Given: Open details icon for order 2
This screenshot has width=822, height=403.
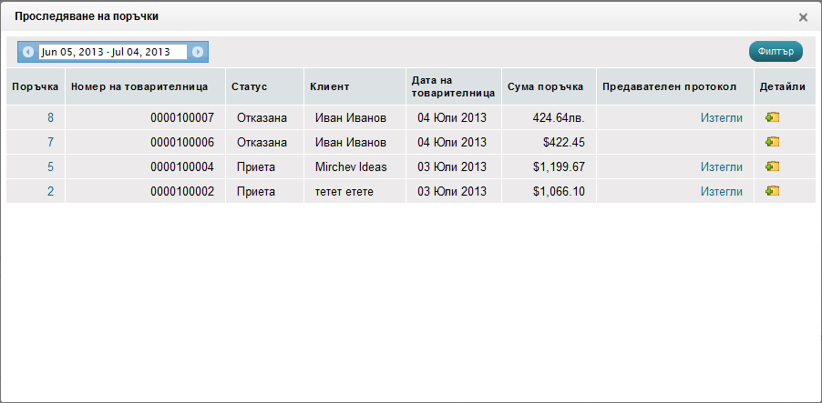Looking at the screenshot, I should point(772,191).
